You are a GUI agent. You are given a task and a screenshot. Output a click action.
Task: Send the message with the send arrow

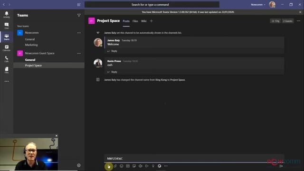click(281, 166)
